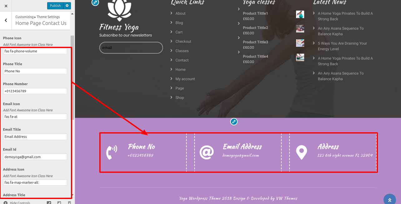Open the Checkout quick link
Viewport: 401px width, 204px height.
pos(183,41)
